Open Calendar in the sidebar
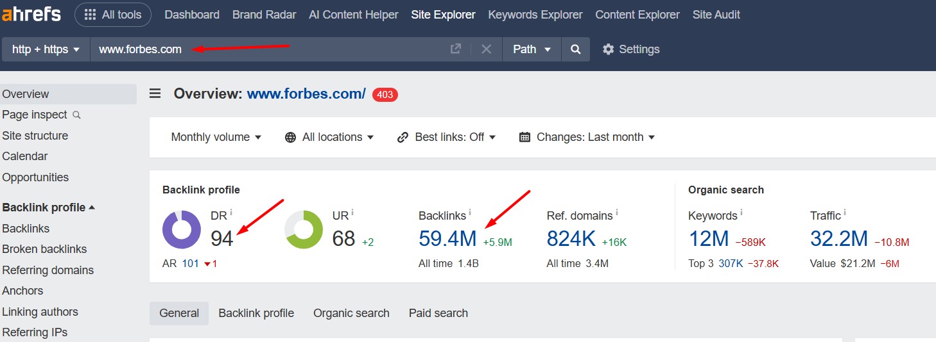Image resolution: width=936 pixels, height=342 pixels. pos(25,156)
